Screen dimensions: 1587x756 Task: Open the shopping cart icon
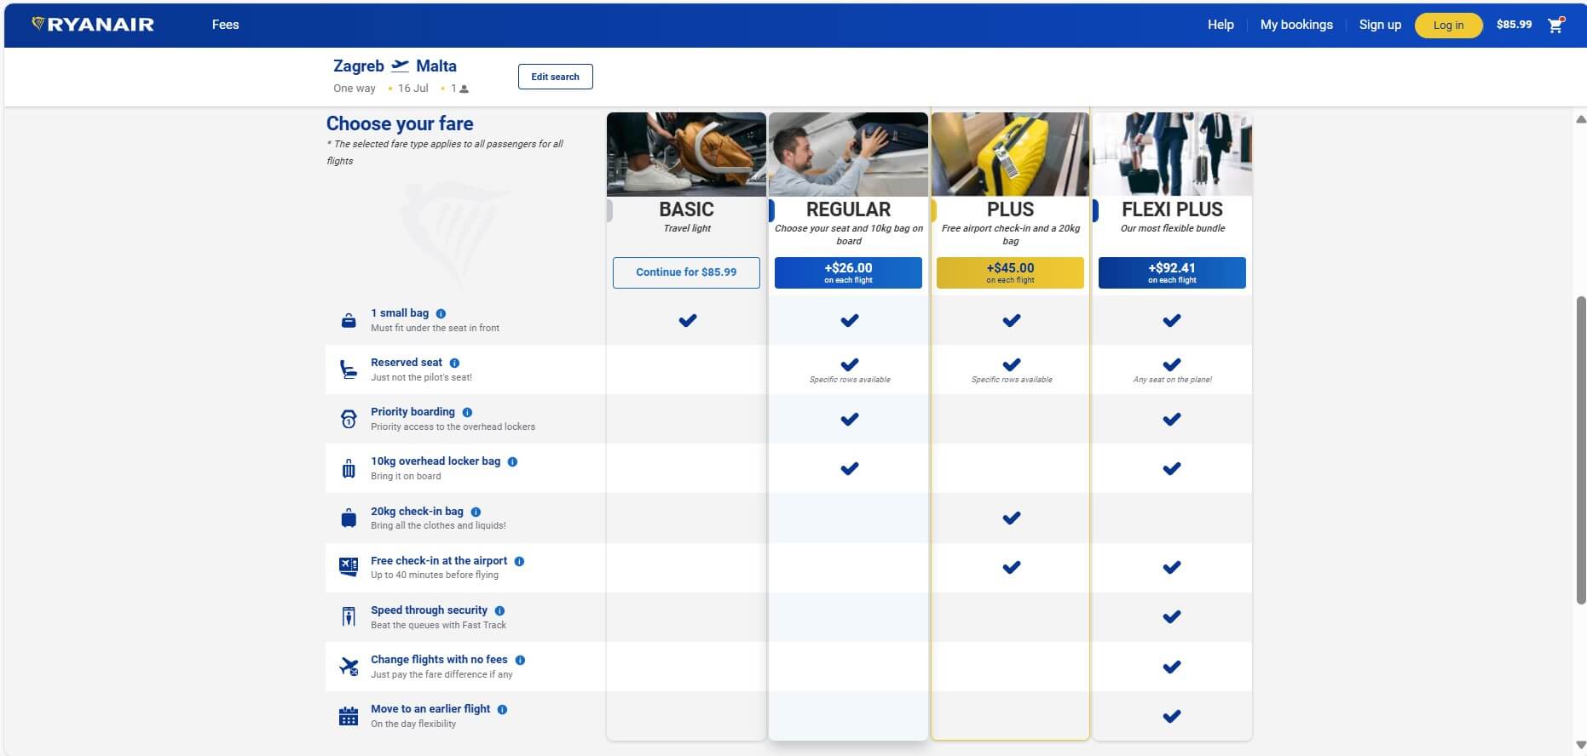click(1555, 25)
